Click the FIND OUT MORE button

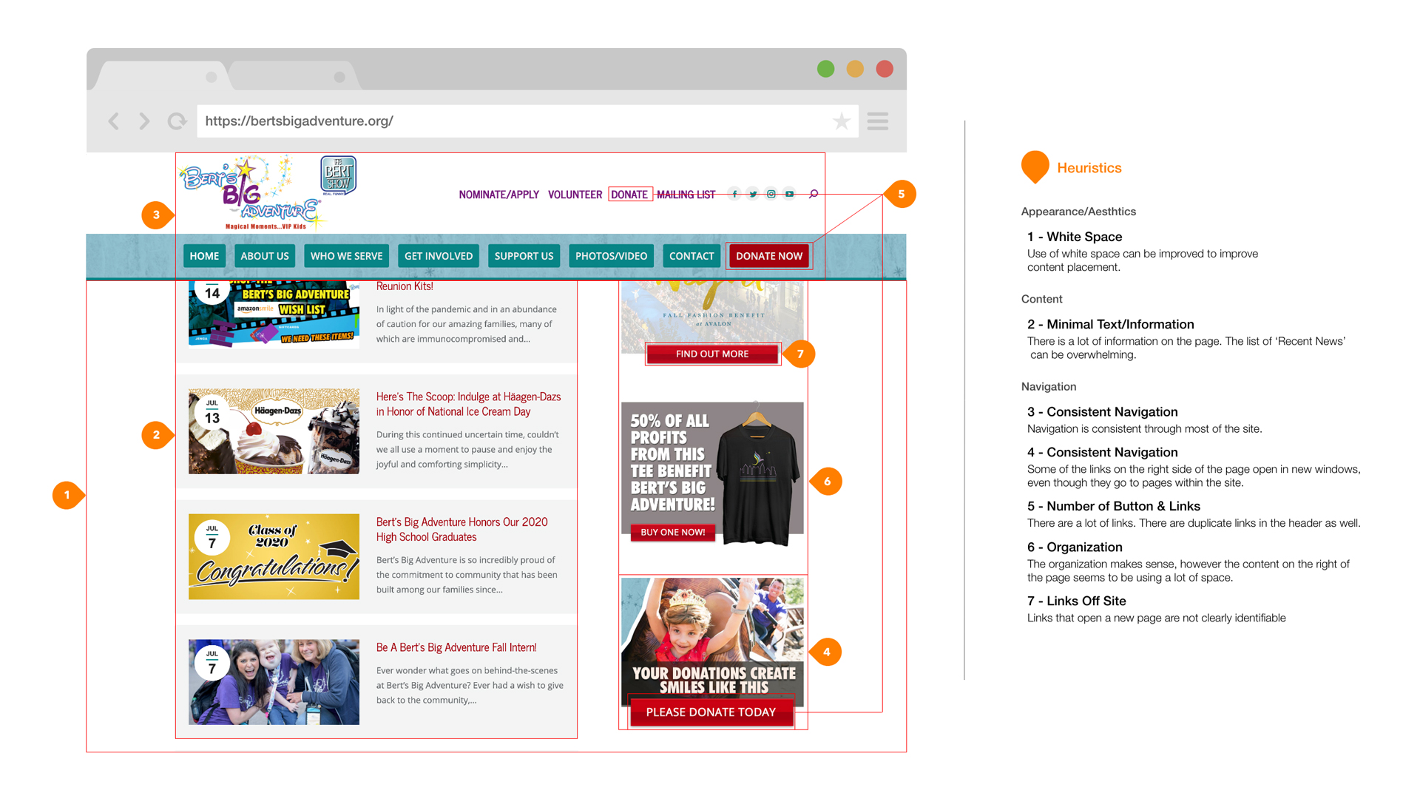(x=712, y=354)
